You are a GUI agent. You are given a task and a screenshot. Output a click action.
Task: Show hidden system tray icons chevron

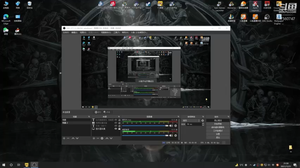(250, 165)
